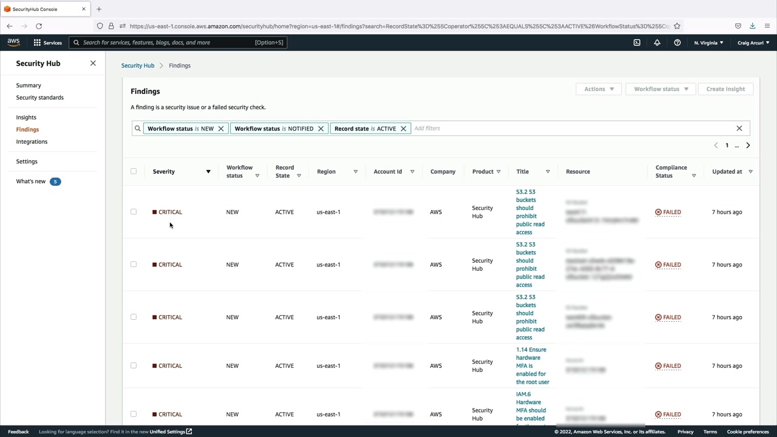The width and height of the screenshot is (777, 437).
Task: Select the third S3.2 public read access finding
Action: 134,317
